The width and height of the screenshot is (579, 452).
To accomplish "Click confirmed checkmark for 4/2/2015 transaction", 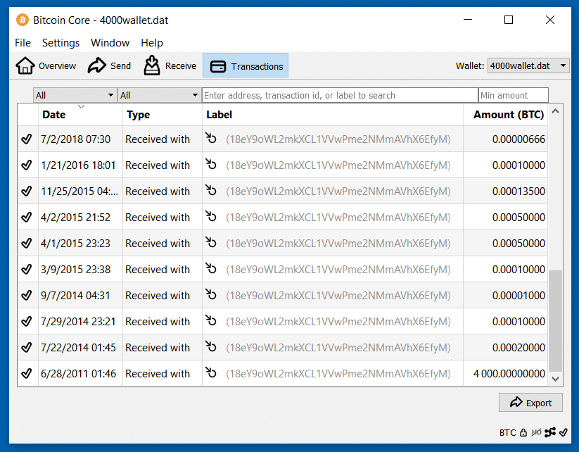I will click(27, 218).
